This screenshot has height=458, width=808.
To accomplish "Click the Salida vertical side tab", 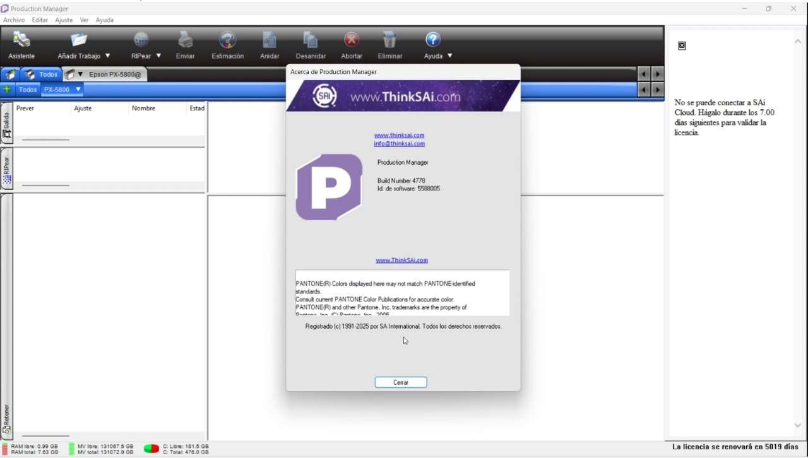I will [x=7, y=125].
